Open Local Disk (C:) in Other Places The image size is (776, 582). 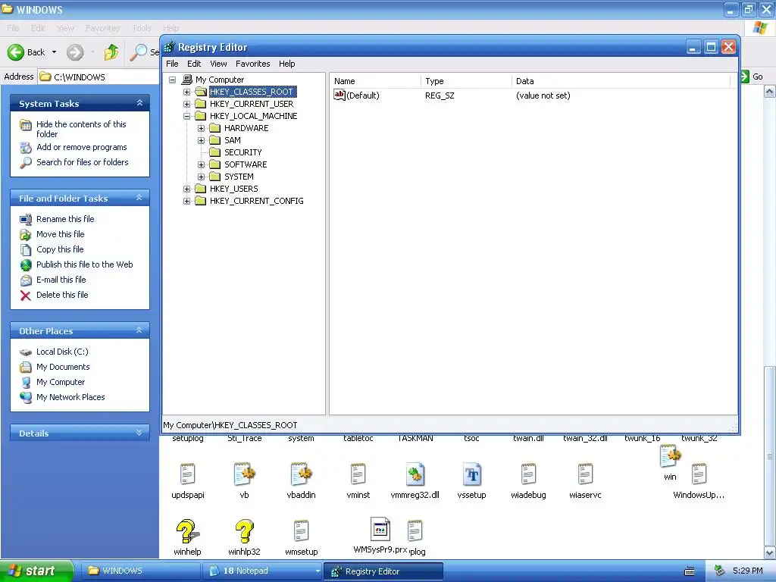click(62, 352)
